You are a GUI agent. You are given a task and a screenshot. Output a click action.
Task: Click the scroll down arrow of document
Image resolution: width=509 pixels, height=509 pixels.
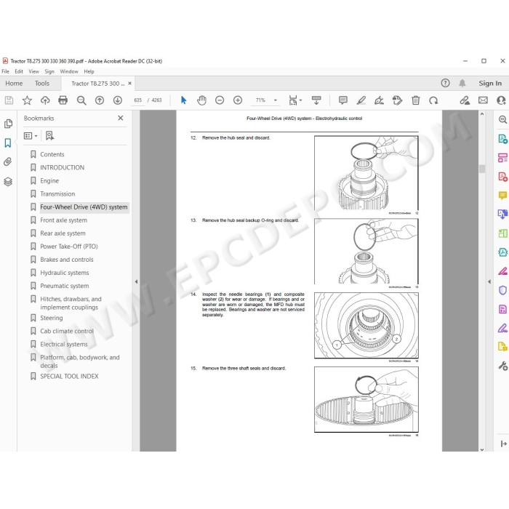pos(481,449)
